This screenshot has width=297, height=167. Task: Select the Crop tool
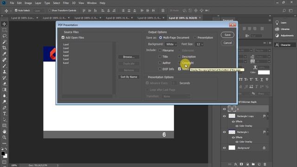[4, 48]
